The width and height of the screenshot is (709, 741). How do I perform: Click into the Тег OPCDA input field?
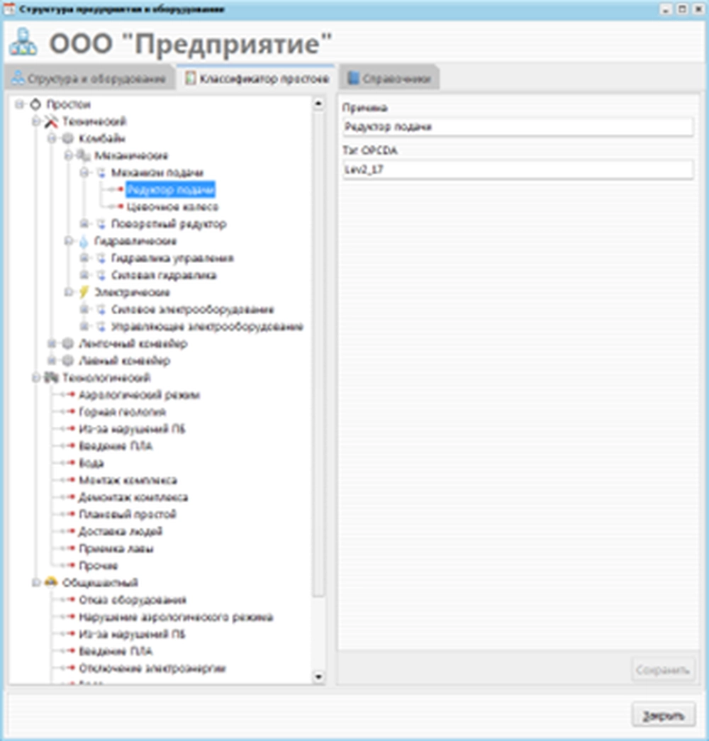516,170
